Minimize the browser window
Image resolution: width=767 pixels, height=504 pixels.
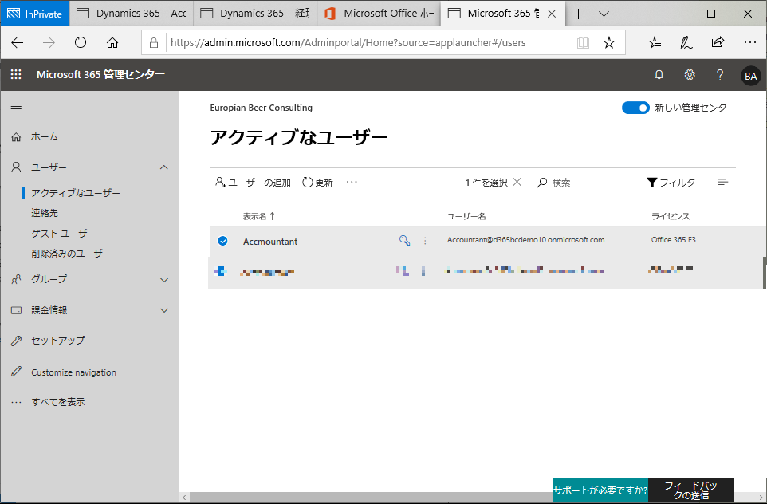pyautogui.click(x=674, y=14)
